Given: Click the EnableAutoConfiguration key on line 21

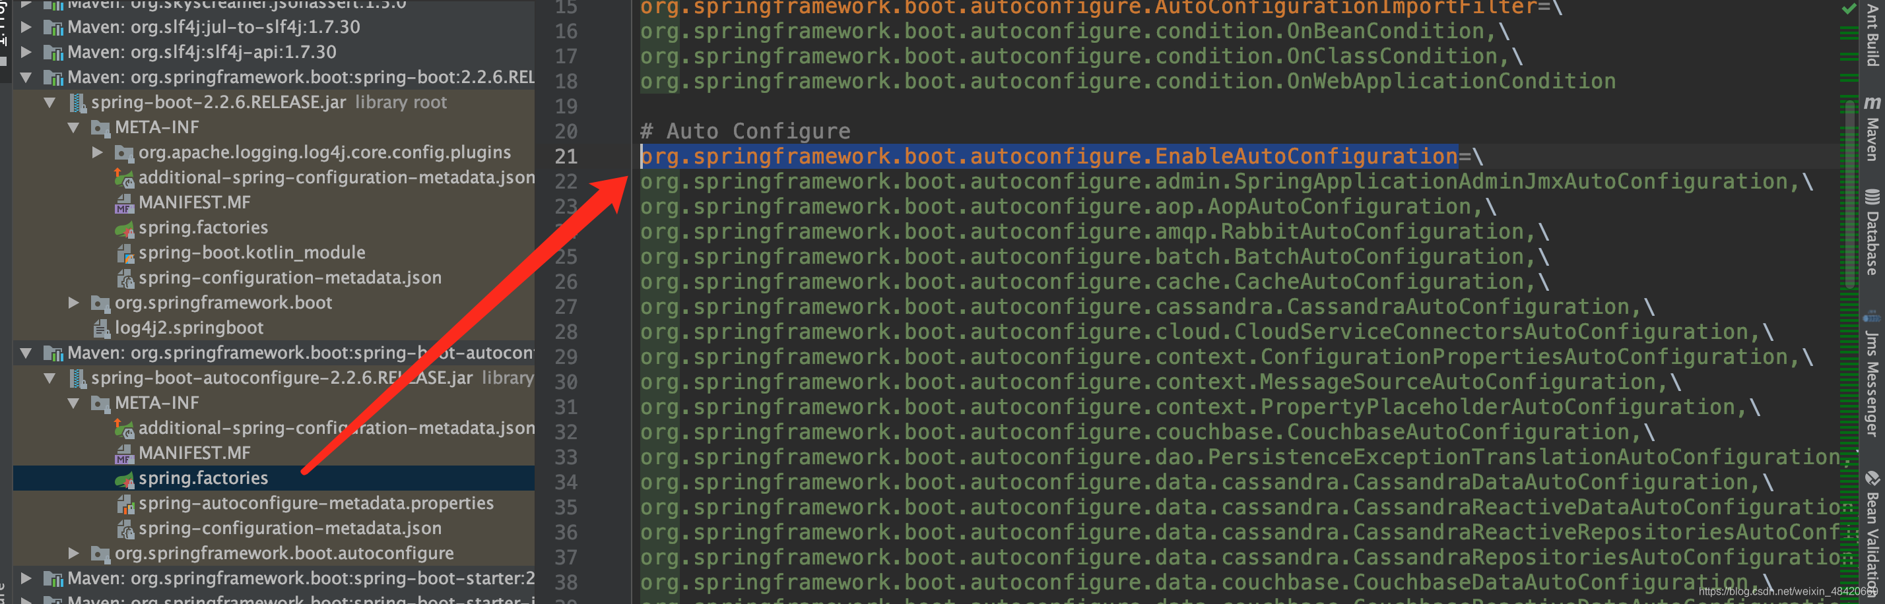Looking at the screenshot, I should point(1049,156).
